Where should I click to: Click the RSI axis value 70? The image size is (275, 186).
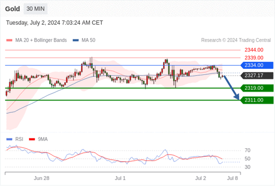(x=248, y=150)
